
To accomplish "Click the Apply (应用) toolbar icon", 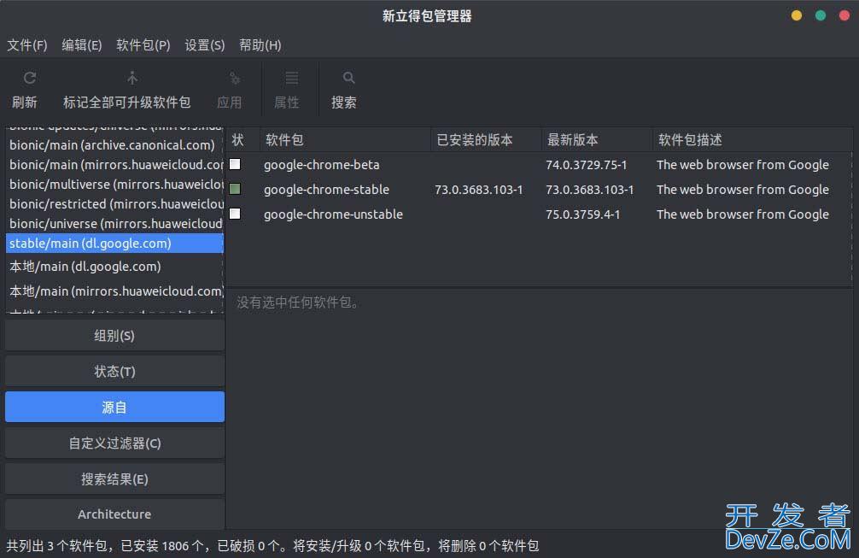I will pos(235,79).
